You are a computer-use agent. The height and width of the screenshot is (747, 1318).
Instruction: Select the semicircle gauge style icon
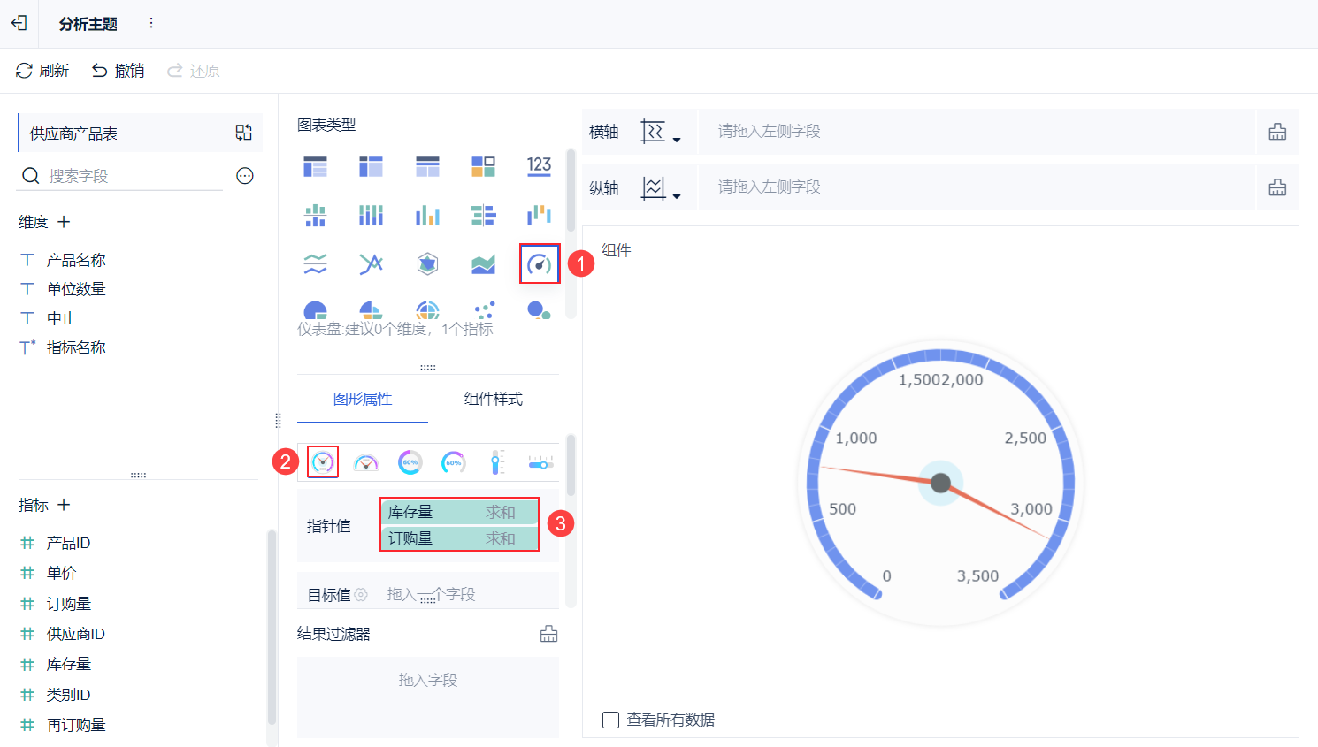[x=365, y=461]
